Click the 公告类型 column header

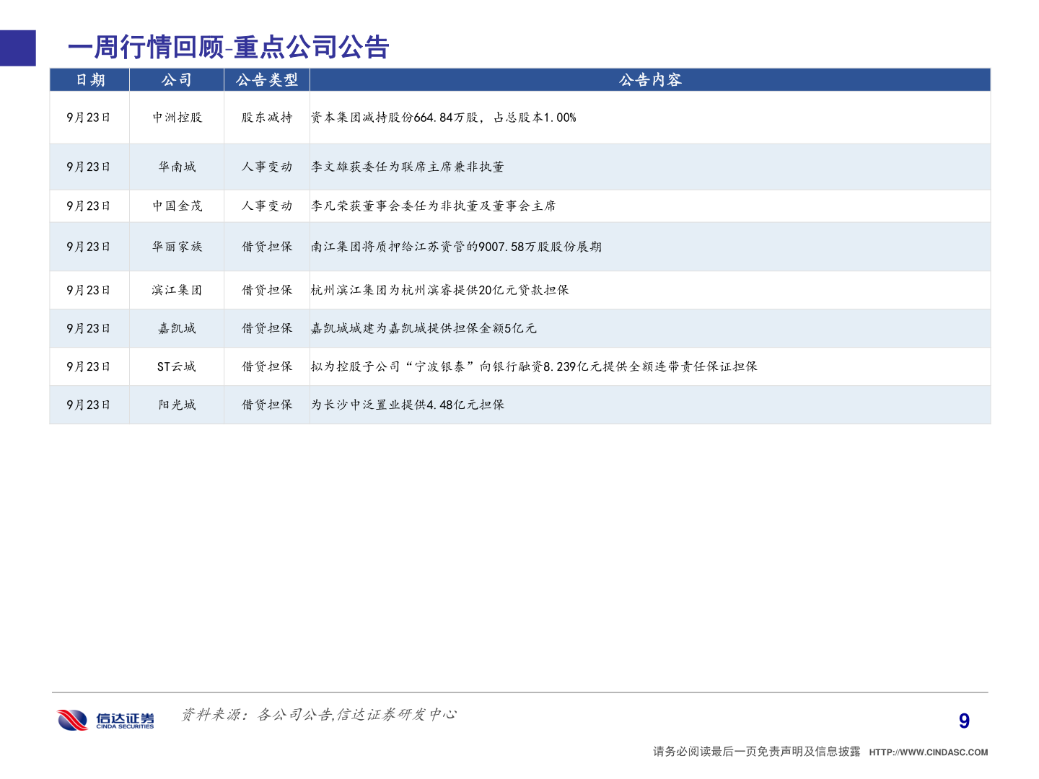(x=266, y=80)
